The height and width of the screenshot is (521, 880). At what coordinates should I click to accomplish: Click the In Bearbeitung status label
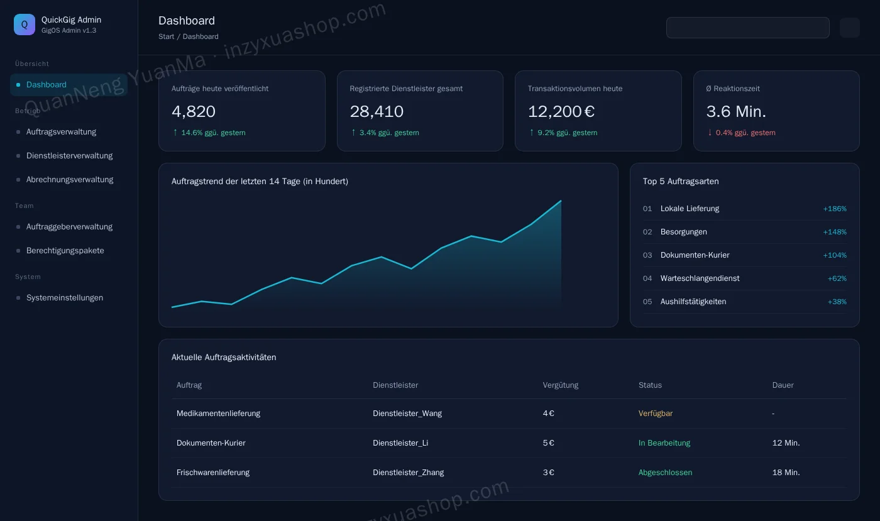664,443
